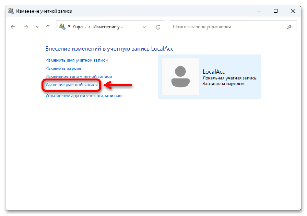307x216 pixels.
Task: Click 'Удаление учетной записи' link
Action: tap(71, 85)
